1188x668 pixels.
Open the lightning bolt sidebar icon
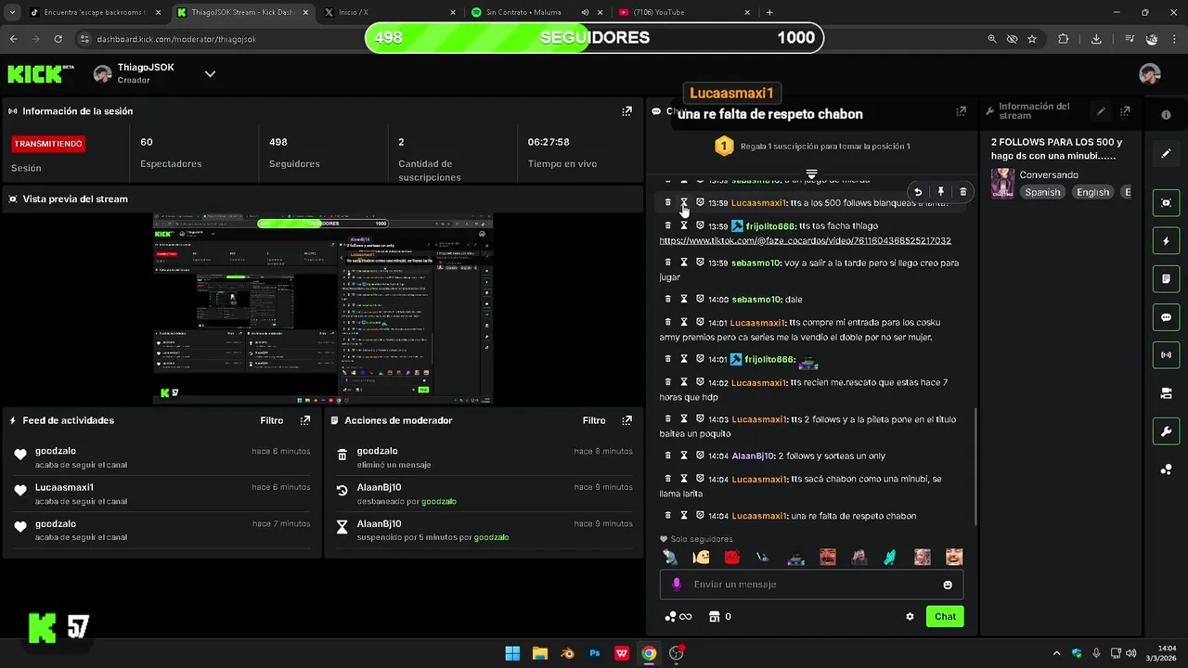coord(1167,241)
